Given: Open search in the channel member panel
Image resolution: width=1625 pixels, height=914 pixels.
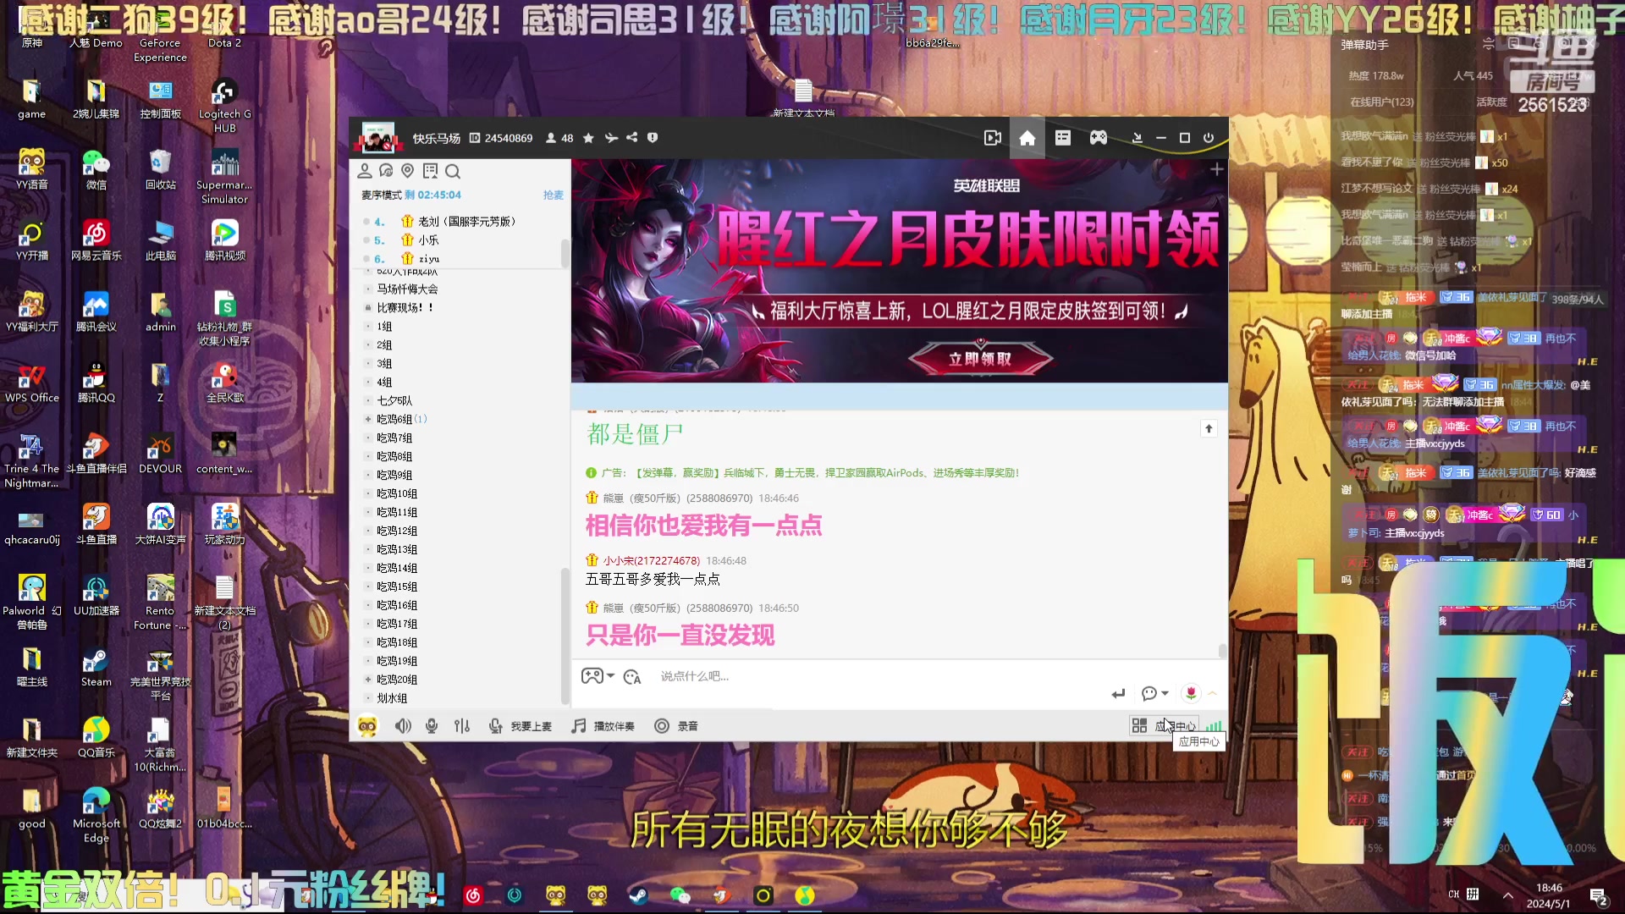Looking at the screenshot, I should pos(454,171).
